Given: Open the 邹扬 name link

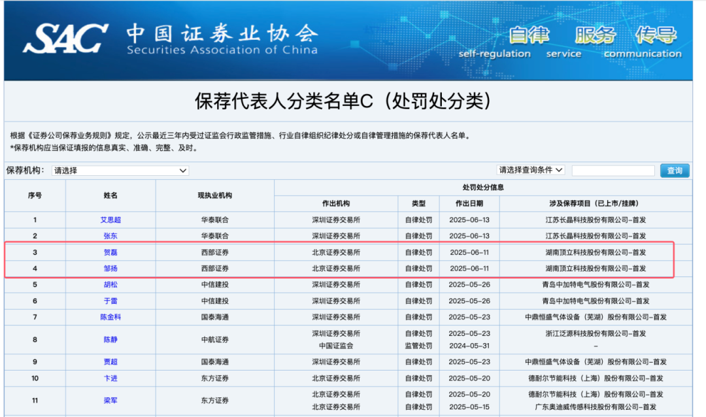Looking at the screenshot, I should pyautogui.click(x=110, y=269).
